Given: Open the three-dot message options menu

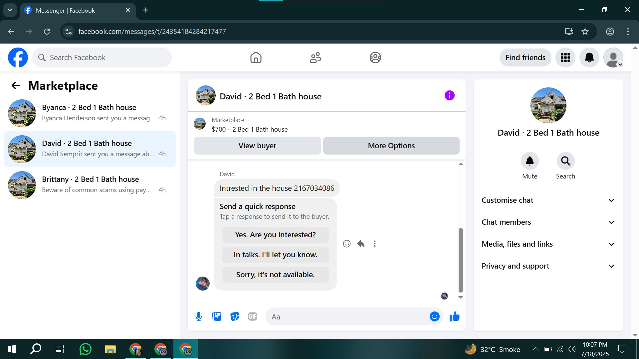Looking at the screenshot, I should click(x=375, y=244).
